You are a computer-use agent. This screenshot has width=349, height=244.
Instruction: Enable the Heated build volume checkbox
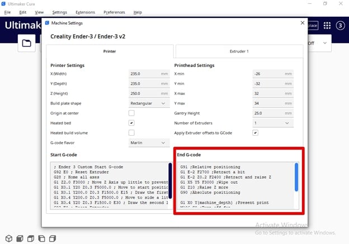pyautogui.click(x=131, y=133)
